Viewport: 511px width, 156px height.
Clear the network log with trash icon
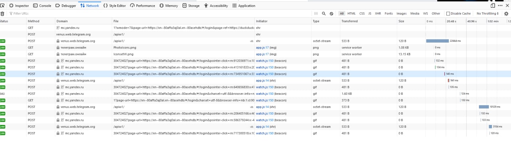[2, 14]
